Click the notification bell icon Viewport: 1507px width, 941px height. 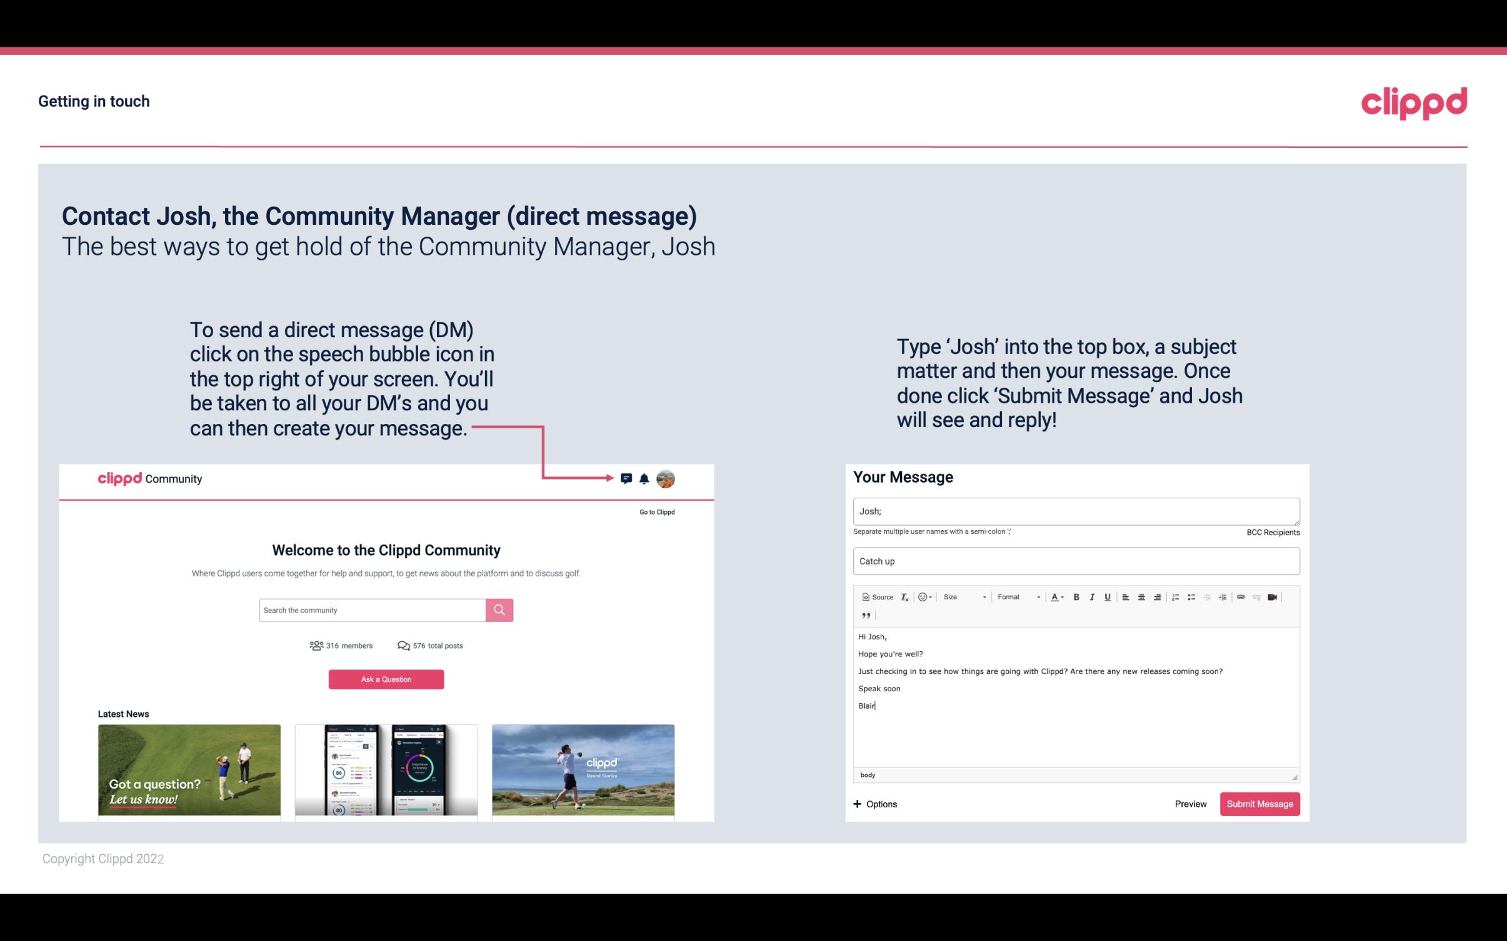[644, 478]
